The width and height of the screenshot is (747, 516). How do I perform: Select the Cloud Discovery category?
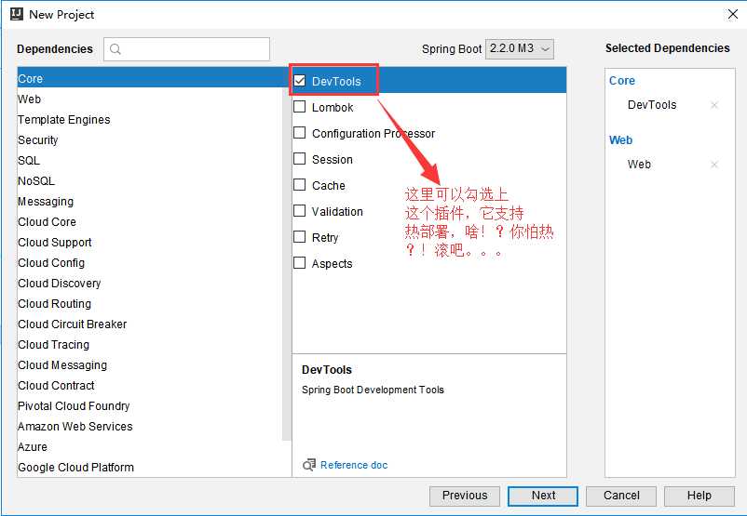coord(150,283)
